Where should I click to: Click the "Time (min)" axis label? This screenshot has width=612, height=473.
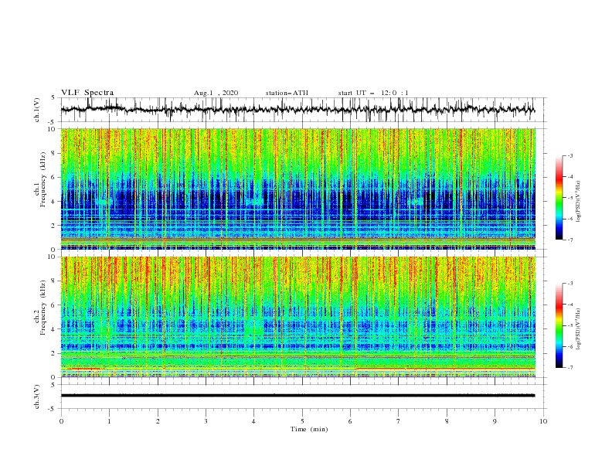pos(309,429)
